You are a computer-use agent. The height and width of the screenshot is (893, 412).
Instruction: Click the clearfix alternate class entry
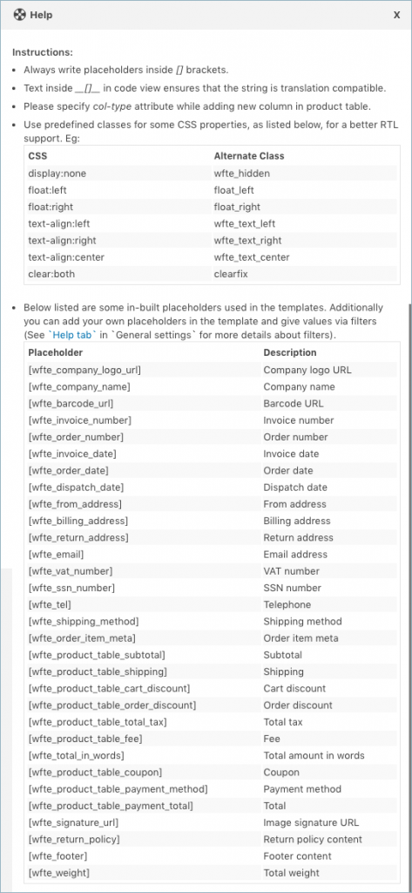pyautogui.click(x=229, y=274)
